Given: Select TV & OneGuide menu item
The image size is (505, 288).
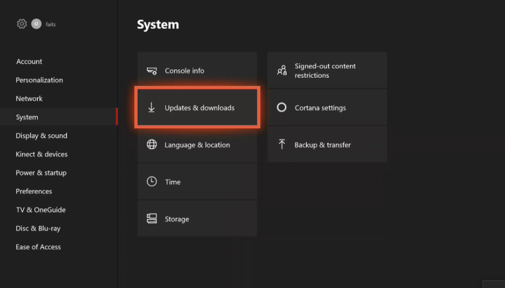Looking at the screenshot, I should point(41,210).
